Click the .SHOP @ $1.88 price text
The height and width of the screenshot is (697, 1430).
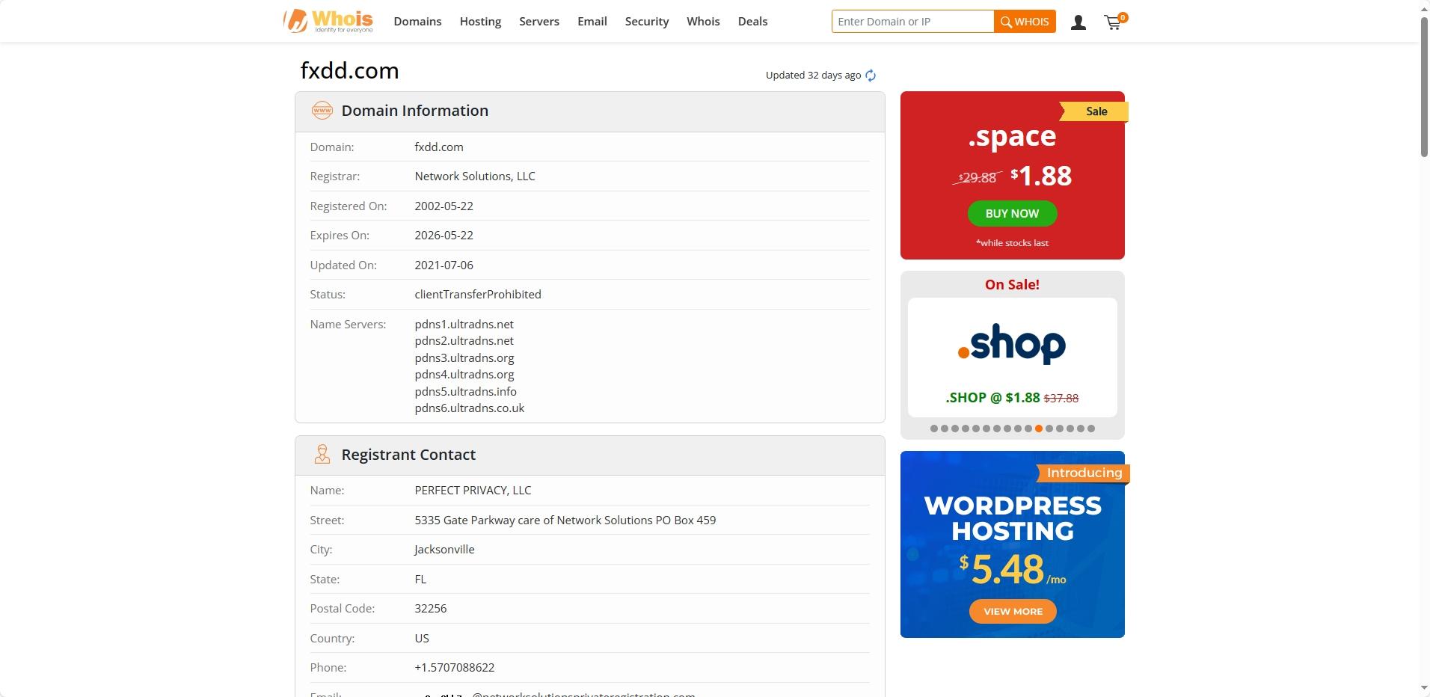click(x=992, y=398)
